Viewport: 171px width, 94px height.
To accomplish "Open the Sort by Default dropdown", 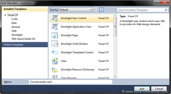I will [x=76, y=10].
